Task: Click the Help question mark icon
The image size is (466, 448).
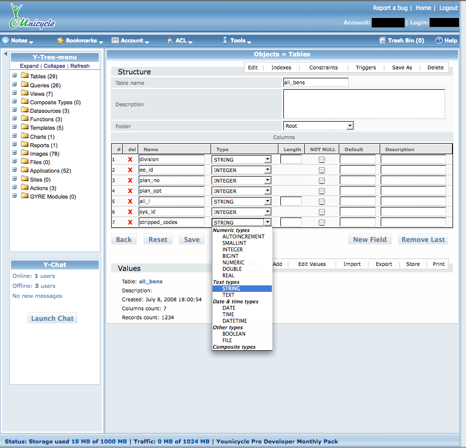Action: (439, 40)
